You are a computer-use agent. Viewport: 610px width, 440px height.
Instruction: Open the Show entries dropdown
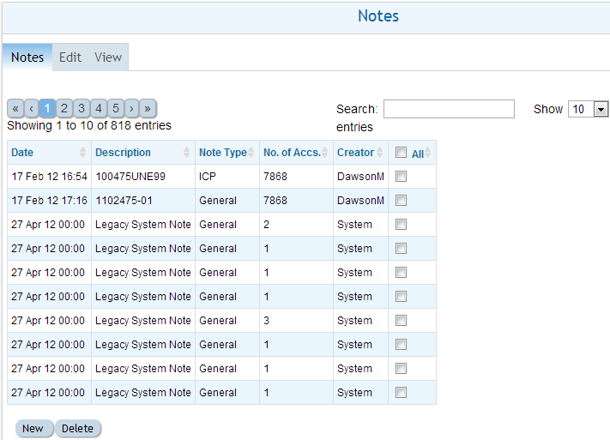pyautogui.click(x=589, y=109)
